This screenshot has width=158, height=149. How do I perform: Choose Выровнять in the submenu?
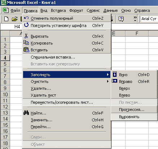(x=134, y=117)
